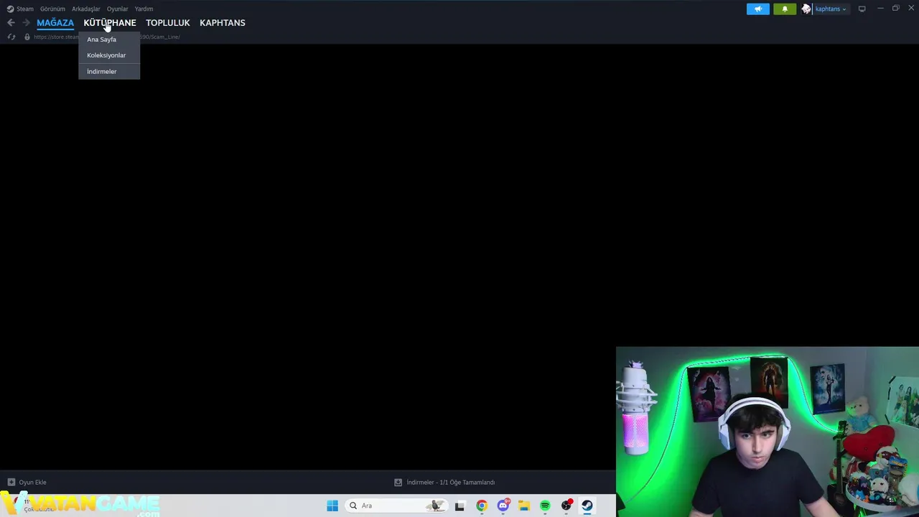Go back with the left arrow
The width and height of the screenshot is (919, 517).
pyautogui.click(x=11, y=23)
